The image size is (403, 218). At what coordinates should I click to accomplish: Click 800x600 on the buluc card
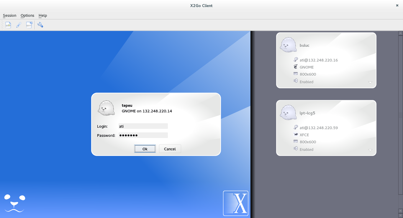click(x=308, y=74)
